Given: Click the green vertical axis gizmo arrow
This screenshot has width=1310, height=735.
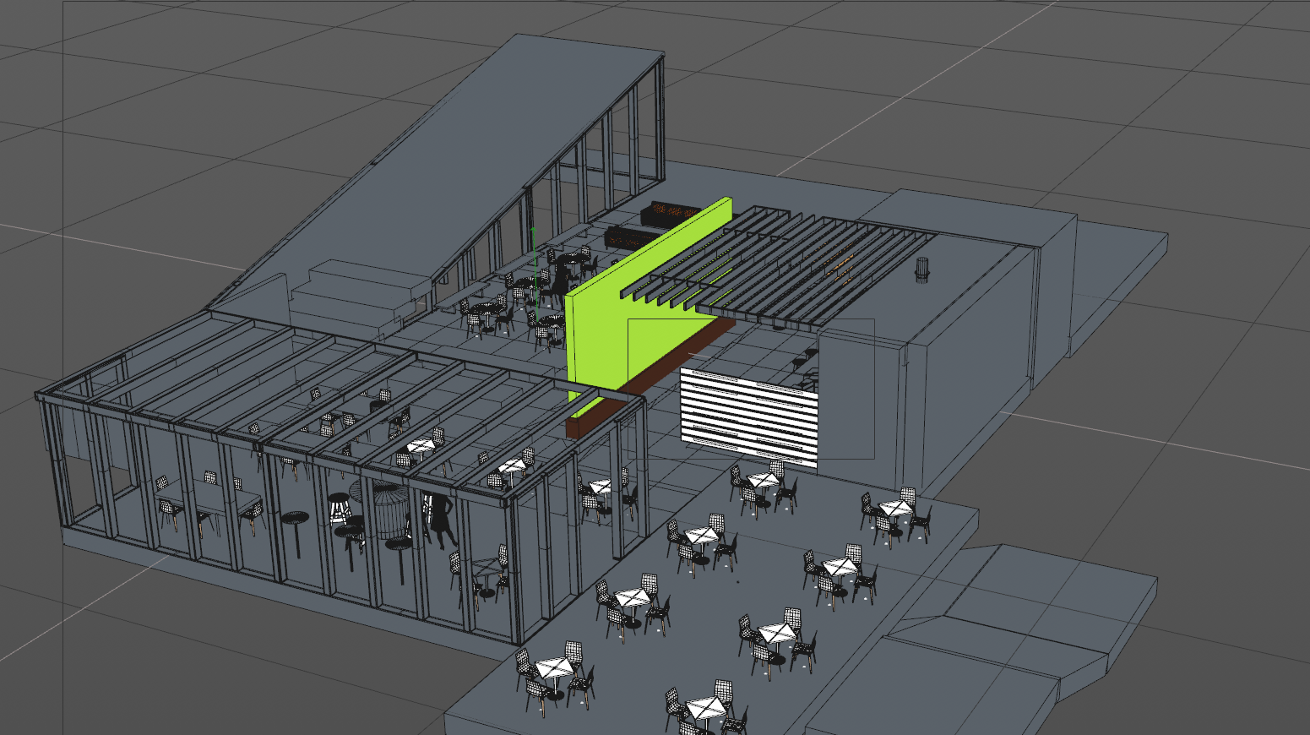Looking at the screenshot, I should [x=533, y=275].
